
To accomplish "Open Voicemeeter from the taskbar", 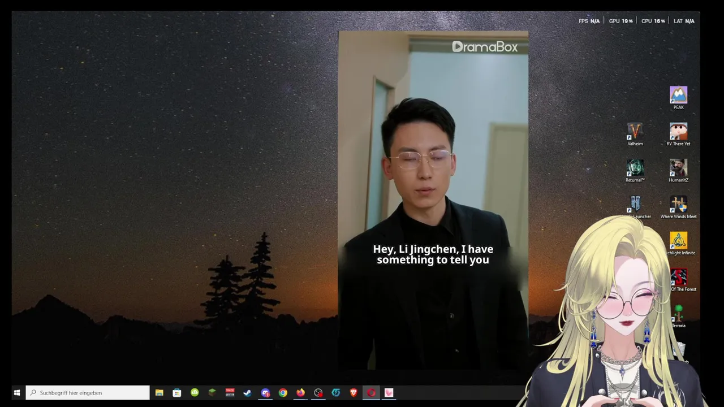I will pos(230,393).
